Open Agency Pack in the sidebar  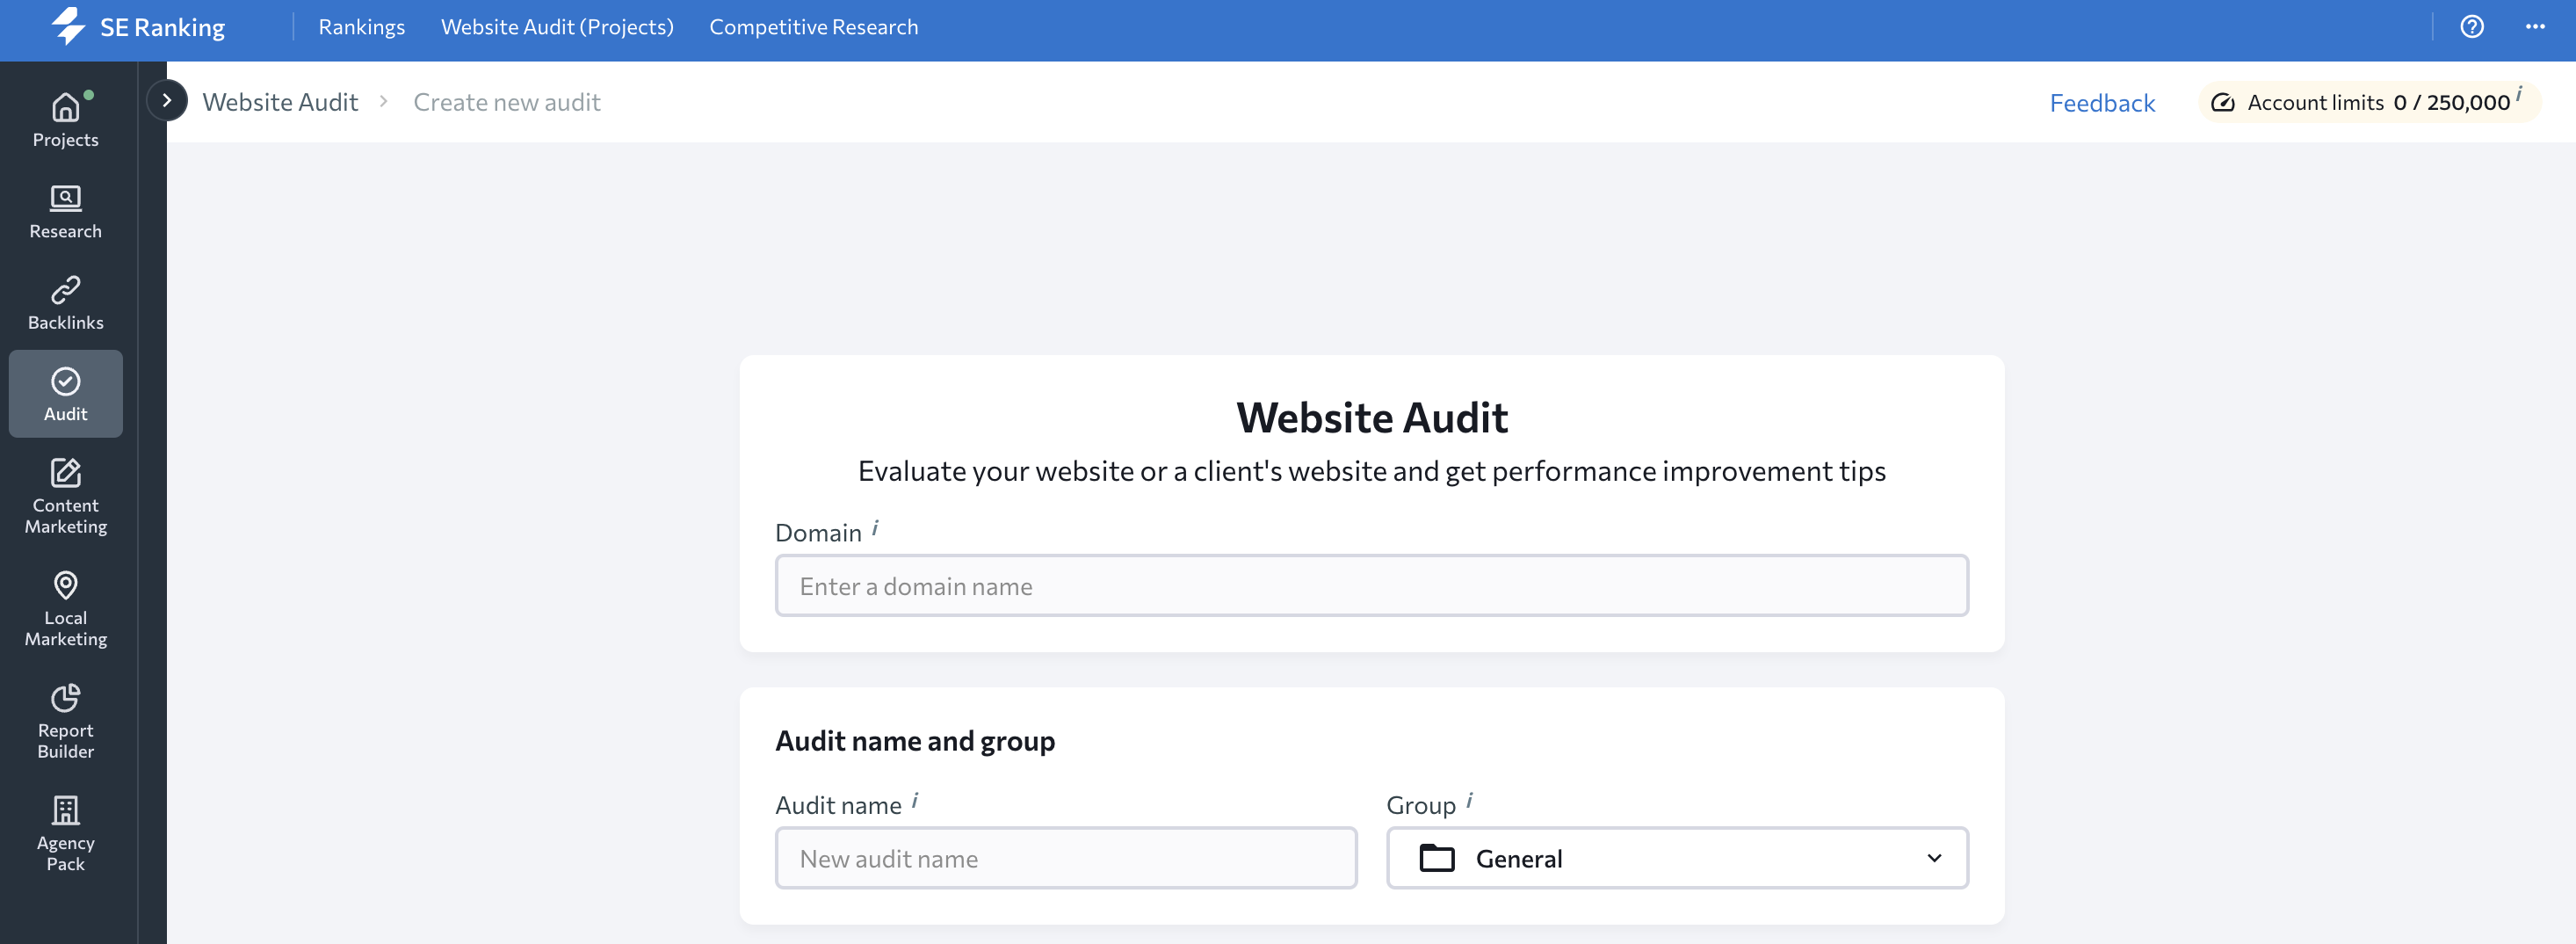(x=66, y=833)
